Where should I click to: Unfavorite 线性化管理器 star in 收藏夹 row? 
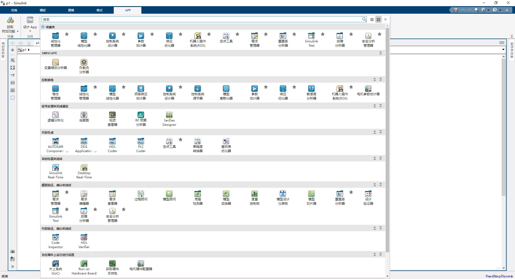(67, 34)
